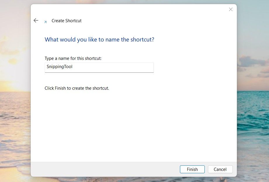
Task: Click the SnippingTool text in the name box
Action: pyautogui.click(x=60, y=67)
